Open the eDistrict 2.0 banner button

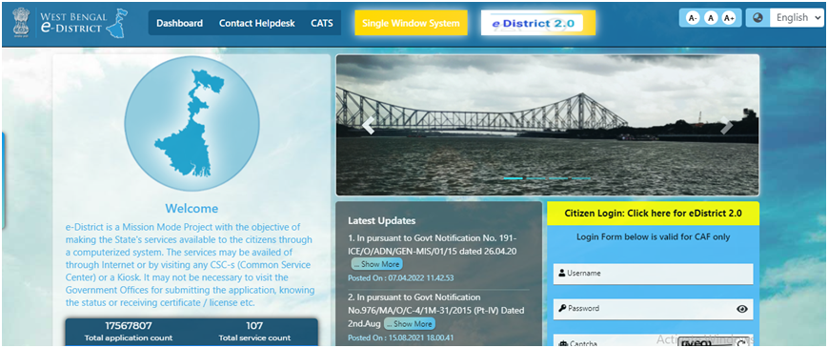tap(538, 23)
